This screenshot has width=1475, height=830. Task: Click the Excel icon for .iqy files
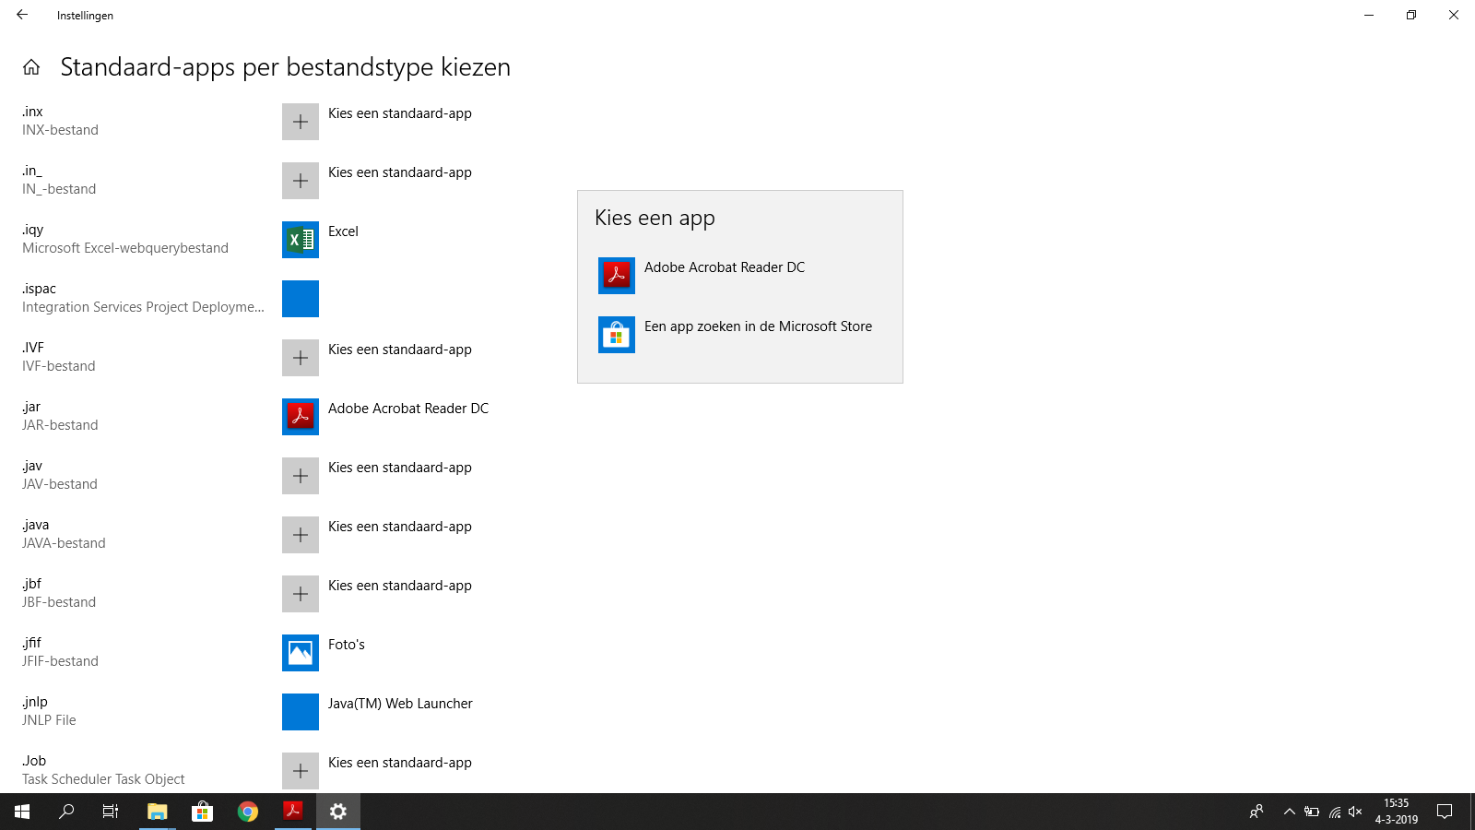click(x=301, y=240)
